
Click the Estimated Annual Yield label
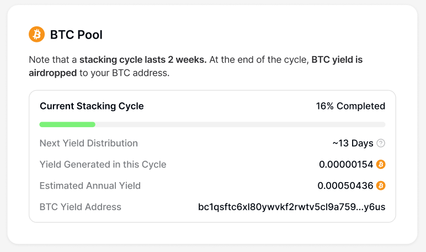(90, 185)
